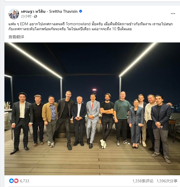180x187 pixels.
Task: Click the red heart Love reaction icon
Action: [16, 181]
